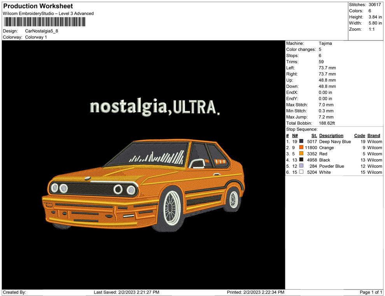Click the N# column header
The image size is (385, 296).
click(295, 136)
